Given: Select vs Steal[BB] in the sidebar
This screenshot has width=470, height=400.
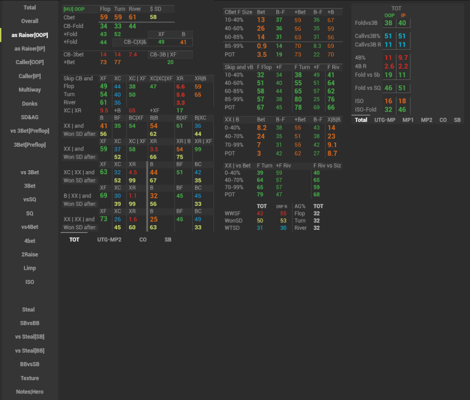Looking at the screenshot, I should (x=29, y=351).
